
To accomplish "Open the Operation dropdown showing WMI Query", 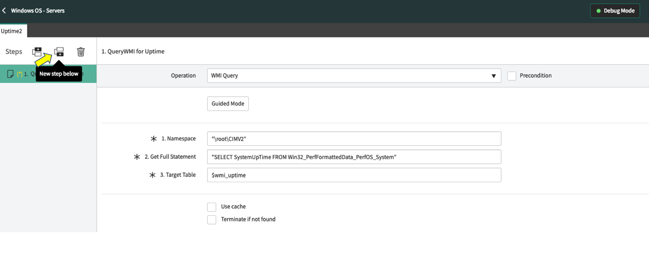I will pos(354,76).
